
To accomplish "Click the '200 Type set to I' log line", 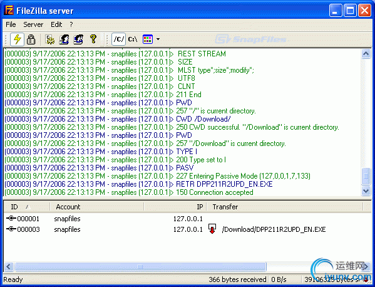I will pos(115,160).
